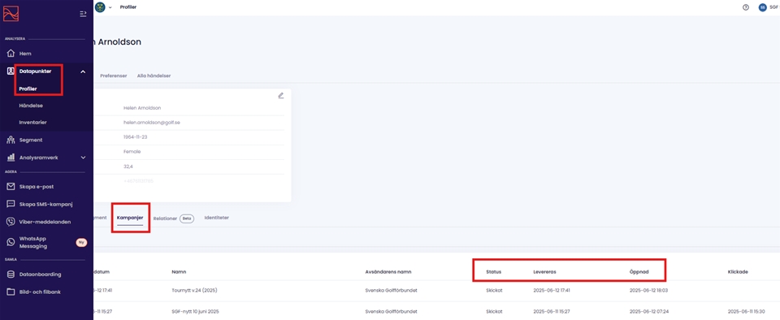Click opened time 2025-06-12 18:03
This screenshot has width=780, height=320.
pos(648,291)
